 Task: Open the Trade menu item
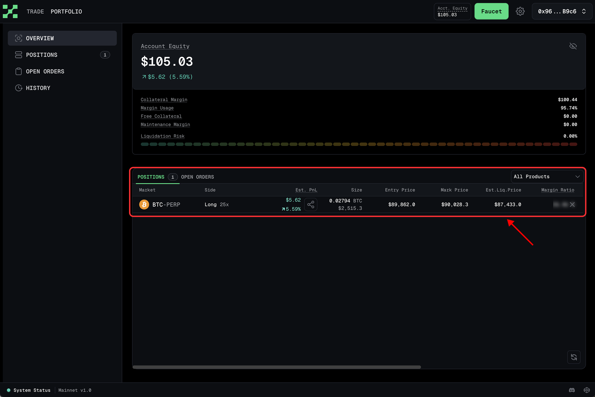[x=35, y=12]
